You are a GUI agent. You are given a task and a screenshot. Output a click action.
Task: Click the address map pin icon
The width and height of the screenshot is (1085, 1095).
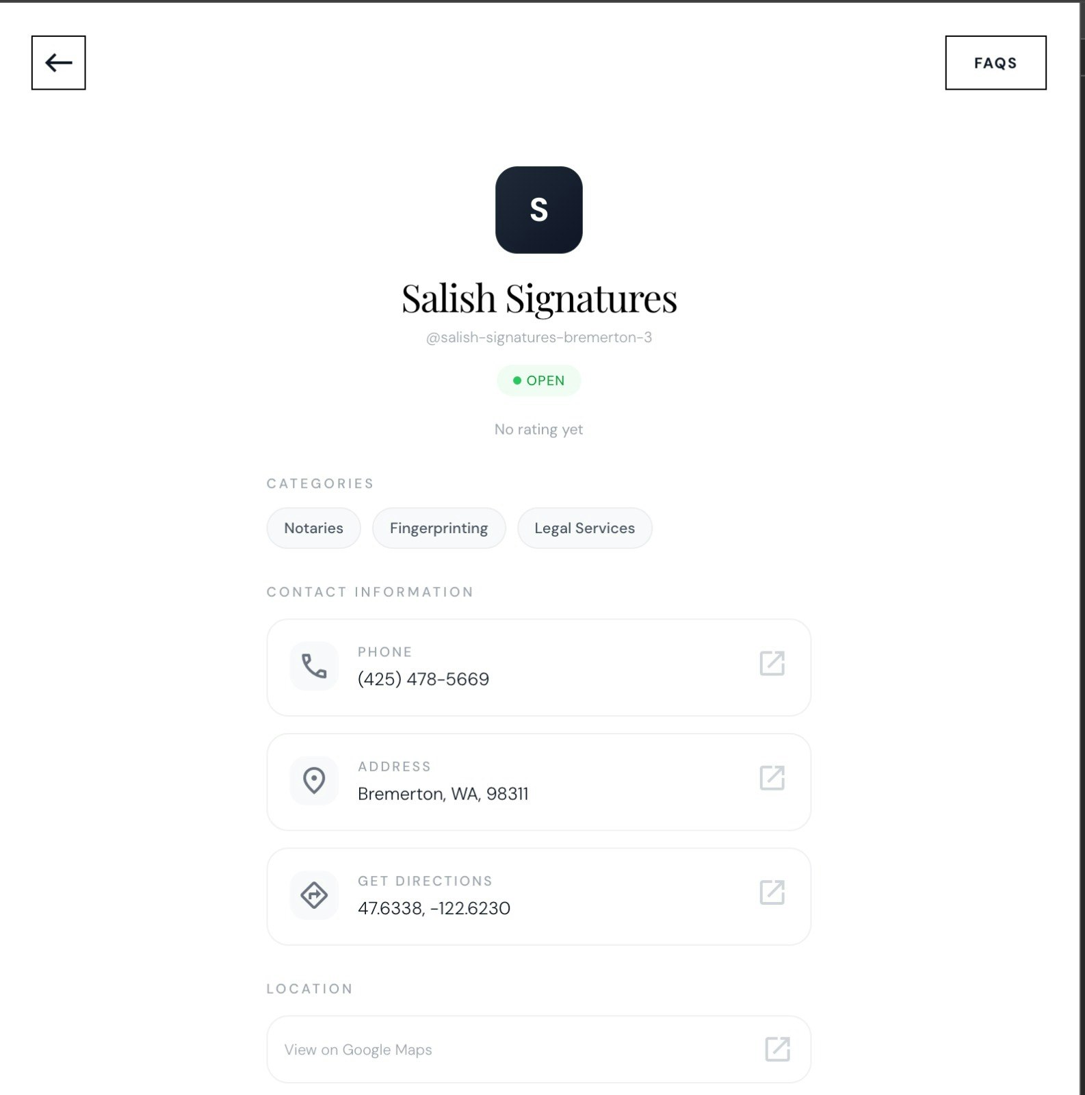pos(314,781)
